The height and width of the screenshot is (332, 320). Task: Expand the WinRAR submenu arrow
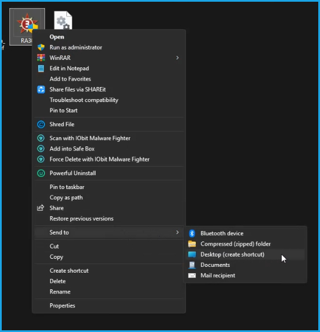pos(177,58)
